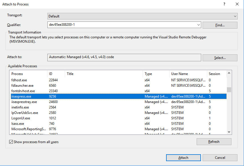Expand the Qualifier combo box arrow
The width and height of the screenshot is (244, 166).
tap(198, 25)
